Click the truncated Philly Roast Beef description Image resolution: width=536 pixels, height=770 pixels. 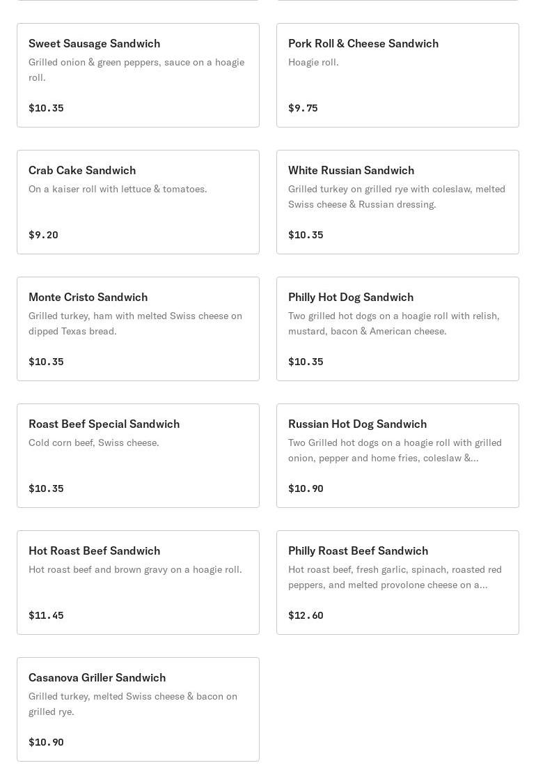pos(395,577)
